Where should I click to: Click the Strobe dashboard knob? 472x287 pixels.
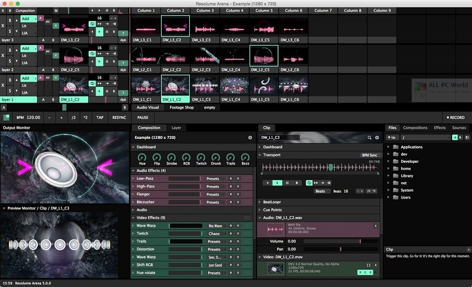[171, 157]
